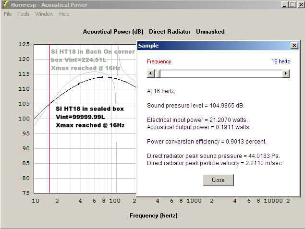Image resolution: width=305 pixels, height=229 pixels.
Task: Click 'Direct radiator peak sound pressure' line
Action: [x=213, y=156]
